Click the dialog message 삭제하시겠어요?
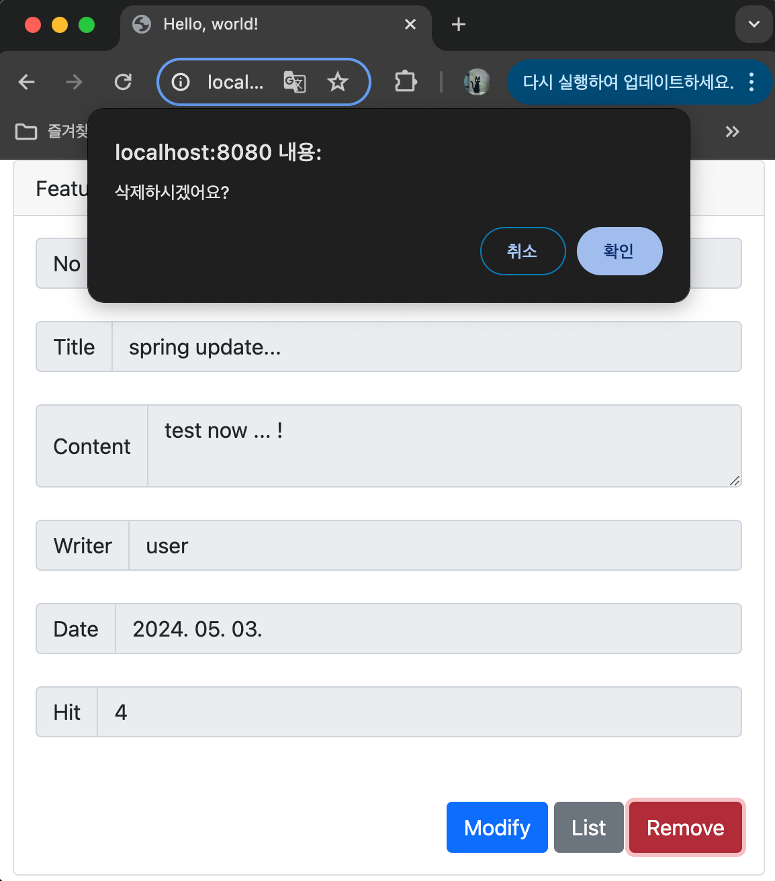 tap(172, 192)
